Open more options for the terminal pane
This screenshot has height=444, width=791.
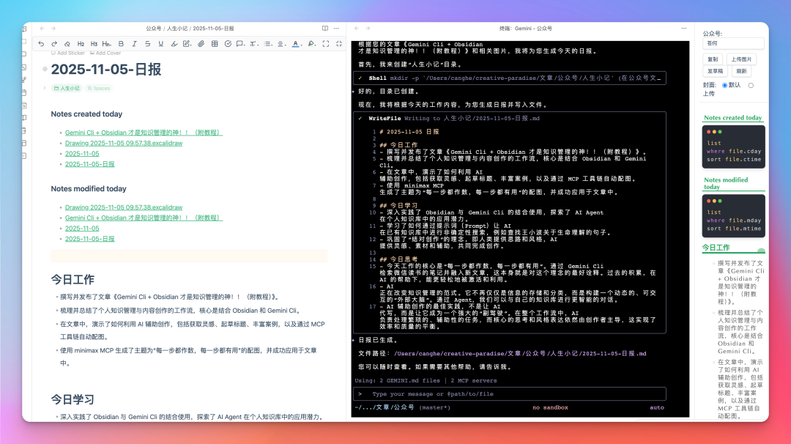683,29
